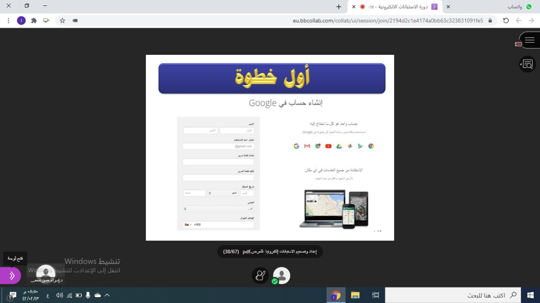Toggle the raise hand button
Screen dimensions: 540x303
tap(260, 276)
